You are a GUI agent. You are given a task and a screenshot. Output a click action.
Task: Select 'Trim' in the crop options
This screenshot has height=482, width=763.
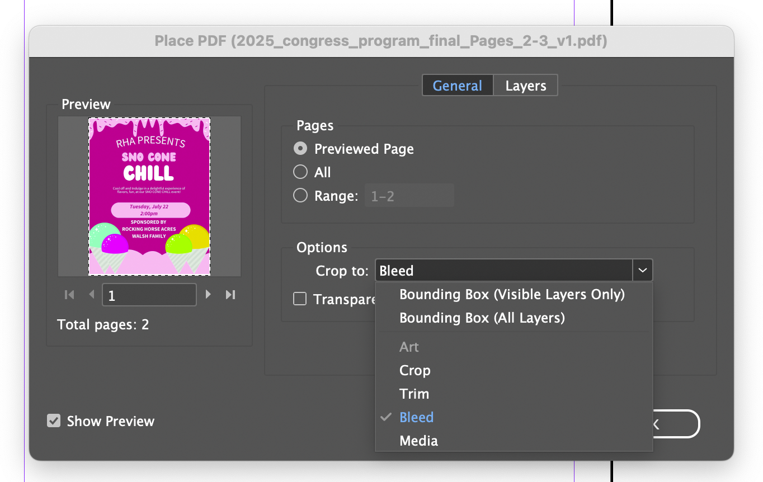click(x=414, y=394)
